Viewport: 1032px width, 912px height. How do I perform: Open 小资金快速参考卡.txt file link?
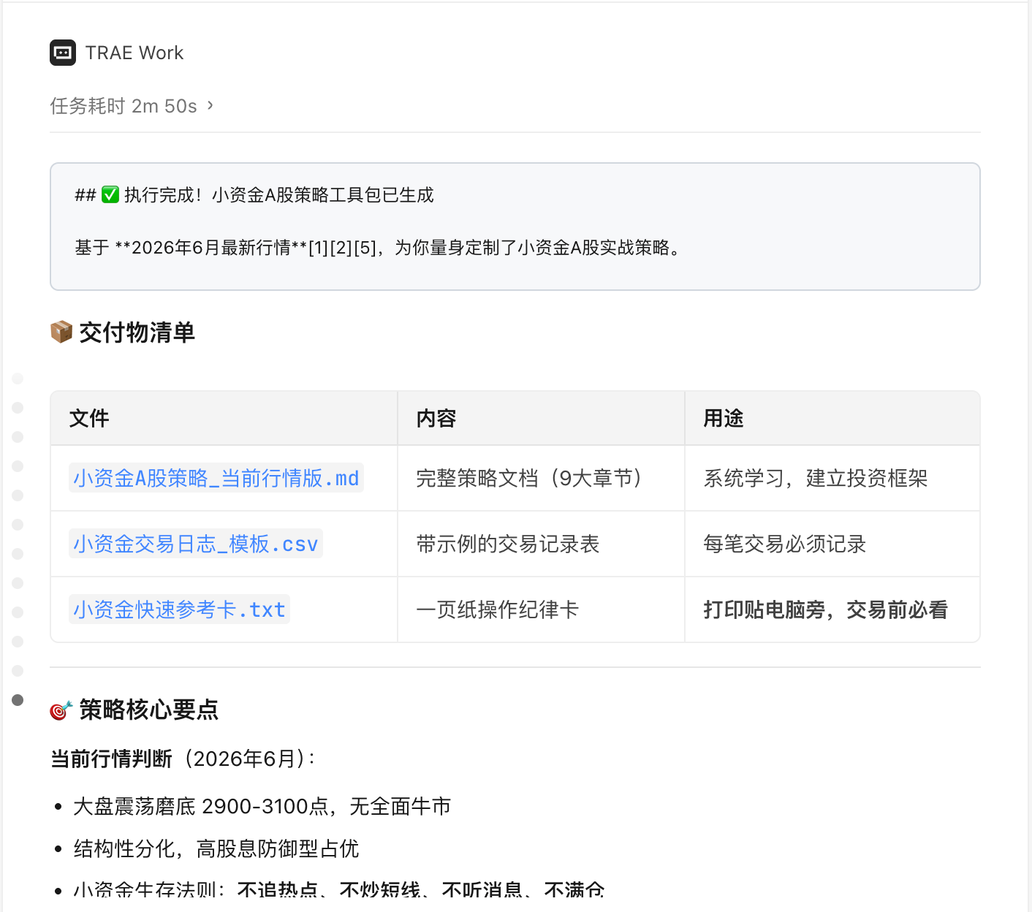pos(179,609)
